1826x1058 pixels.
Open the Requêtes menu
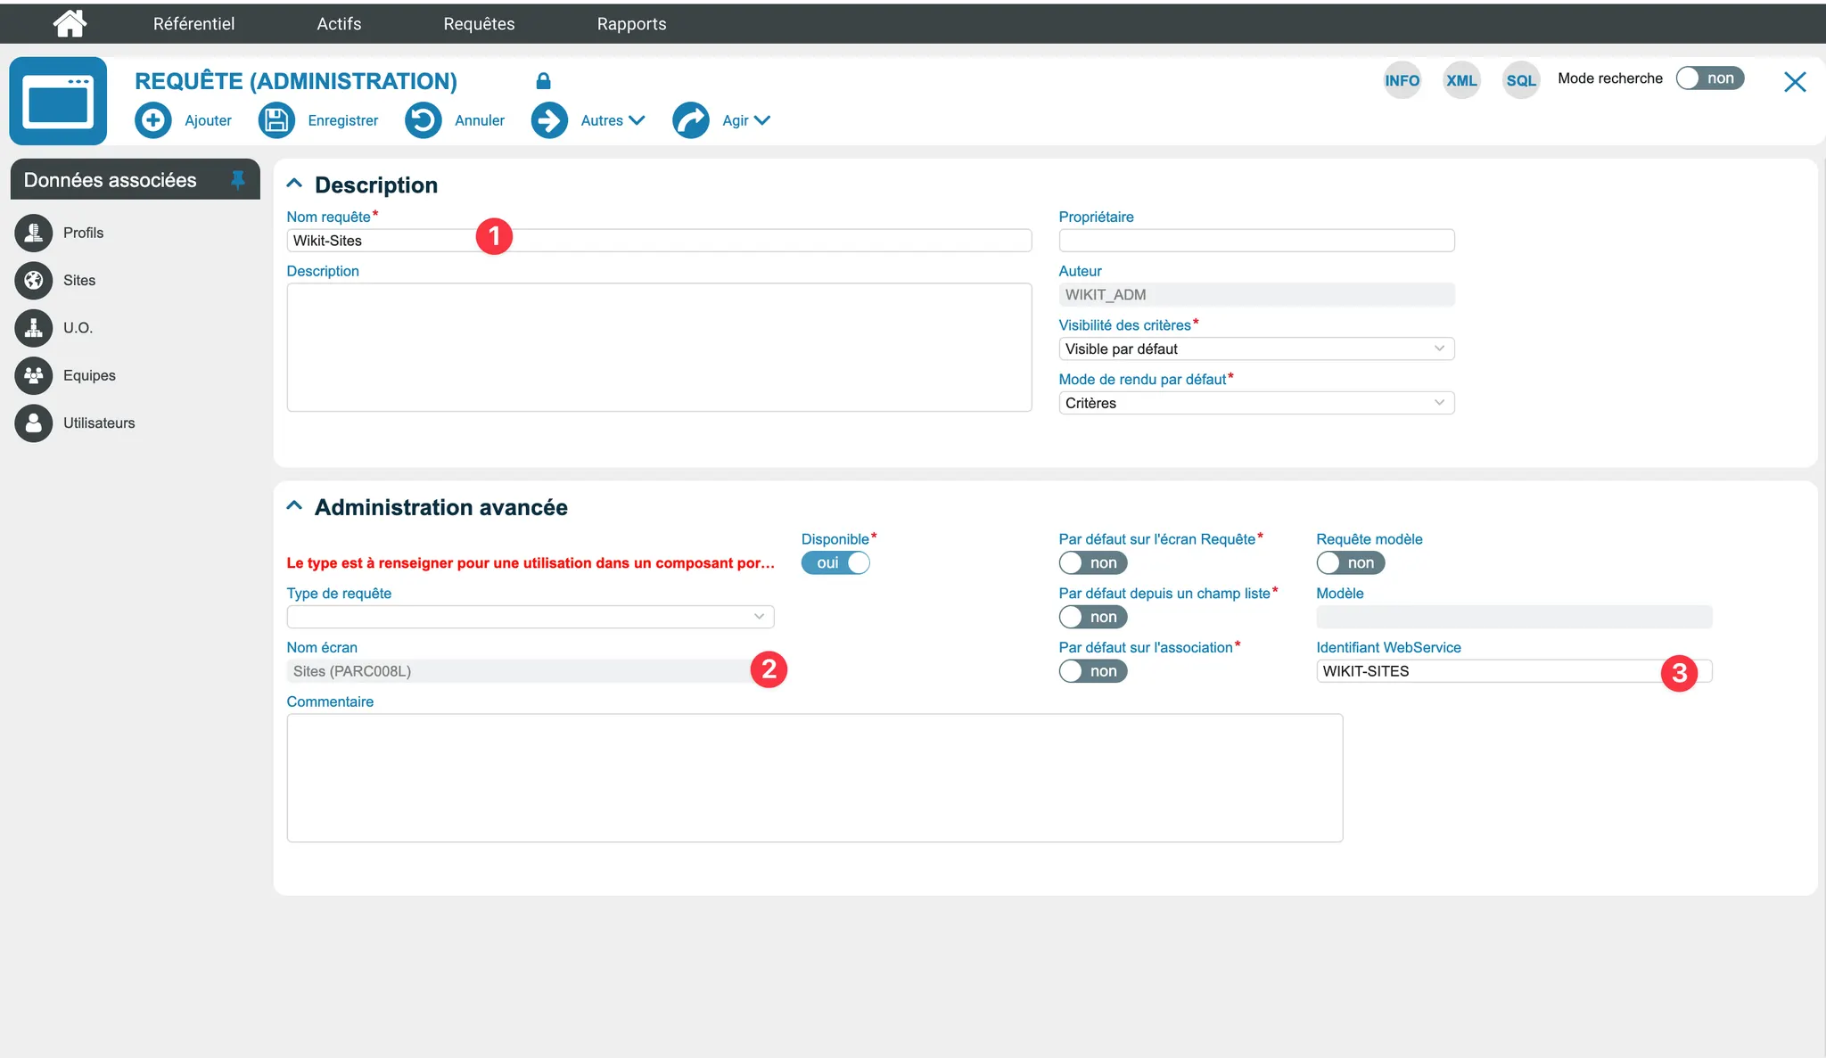[479, 24]
